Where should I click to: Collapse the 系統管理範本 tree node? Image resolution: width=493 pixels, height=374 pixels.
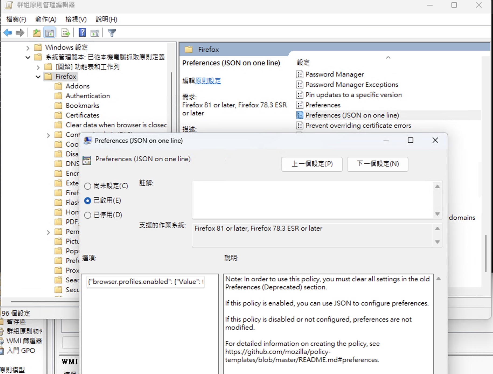(27, 57)
